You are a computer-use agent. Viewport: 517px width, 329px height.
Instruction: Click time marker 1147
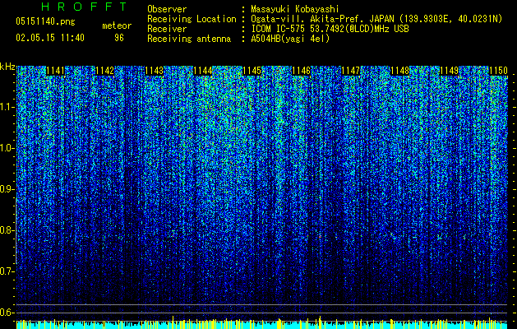pyautogui.click(x=350, y=71)
